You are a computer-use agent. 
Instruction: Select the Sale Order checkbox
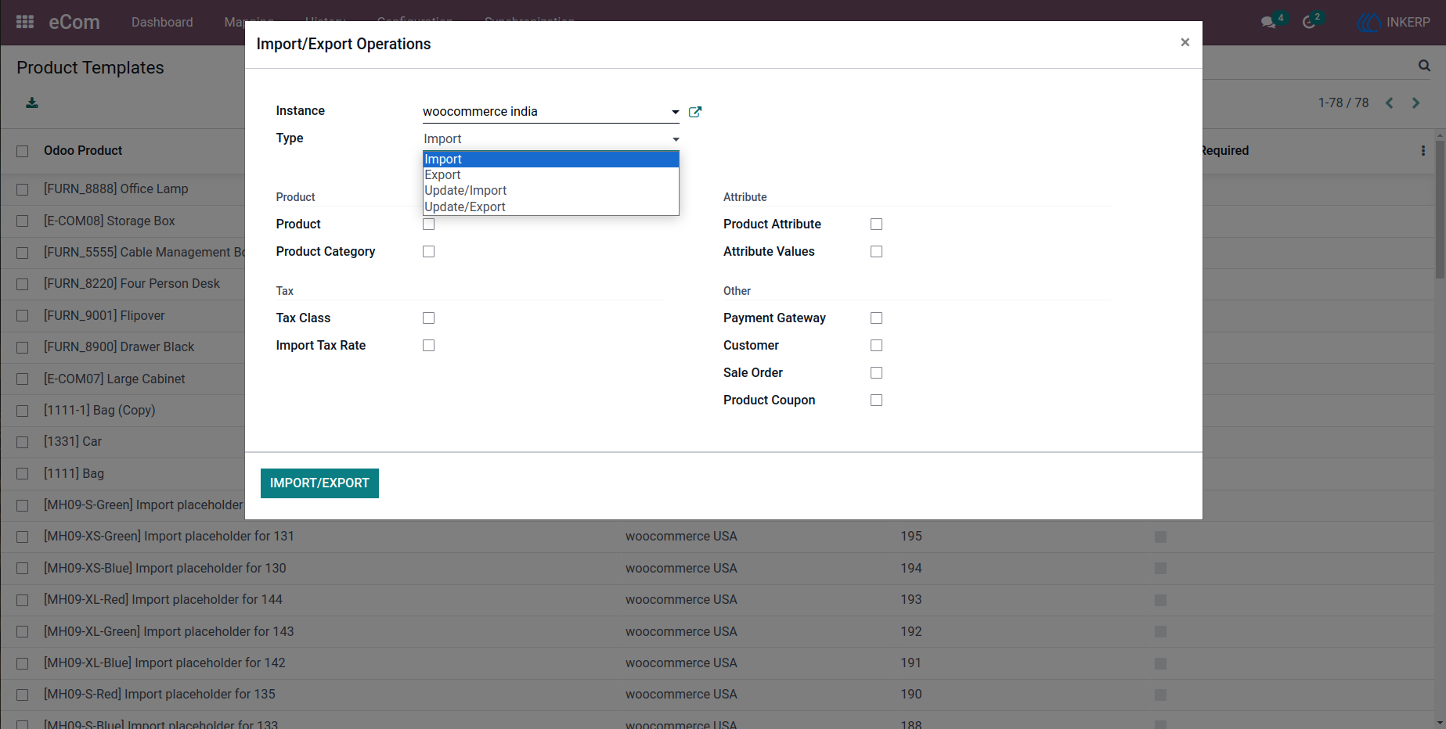pyautogui.click(x=876, y=372)
